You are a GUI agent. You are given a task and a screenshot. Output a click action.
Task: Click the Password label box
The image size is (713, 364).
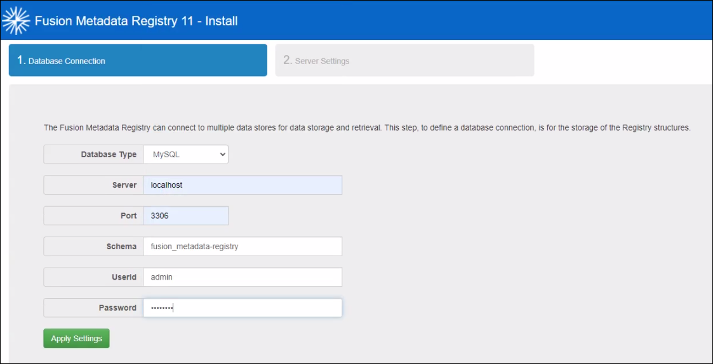pyautogui.click(x=93, y=308)
